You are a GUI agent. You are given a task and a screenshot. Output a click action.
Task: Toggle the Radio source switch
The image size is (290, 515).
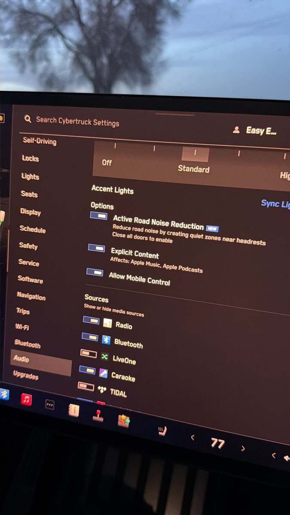coord(92,320)
